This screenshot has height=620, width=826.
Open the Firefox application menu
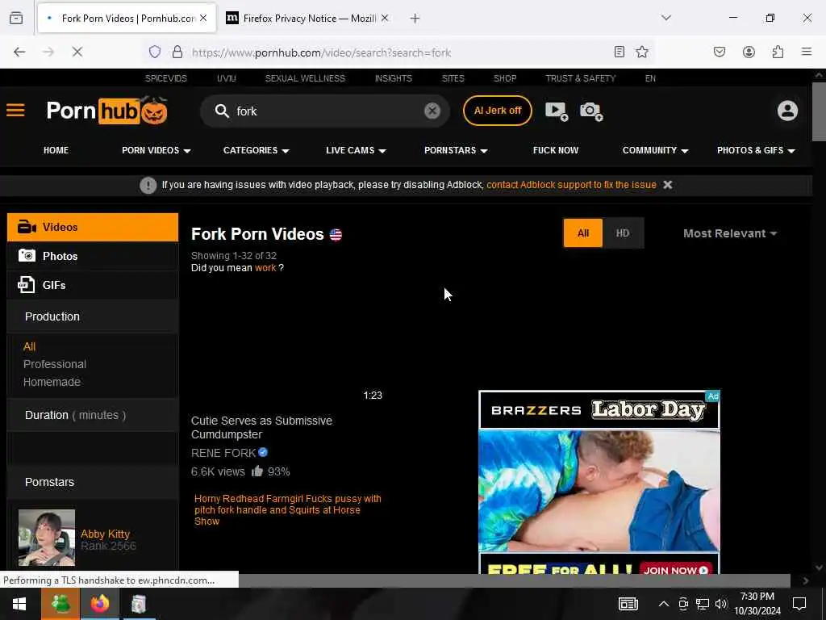[807, 52]
